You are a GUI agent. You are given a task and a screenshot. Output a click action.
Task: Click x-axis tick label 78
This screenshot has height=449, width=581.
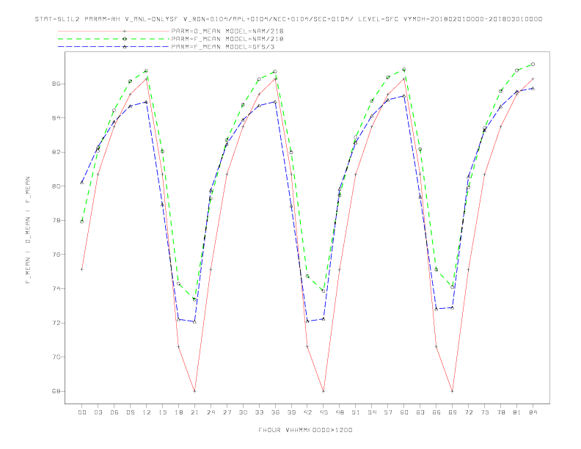tap(501, 412)
